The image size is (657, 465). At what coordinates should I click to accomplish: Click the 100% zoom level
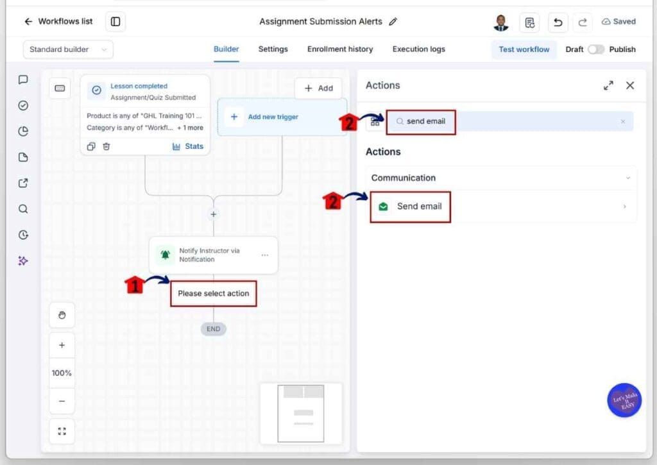pyautogui.click(x=62, y=373)
